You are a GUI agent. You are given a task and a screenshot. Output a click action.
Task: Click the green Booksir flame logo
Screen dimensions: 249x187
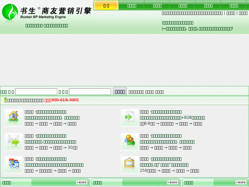click(10, 12)
